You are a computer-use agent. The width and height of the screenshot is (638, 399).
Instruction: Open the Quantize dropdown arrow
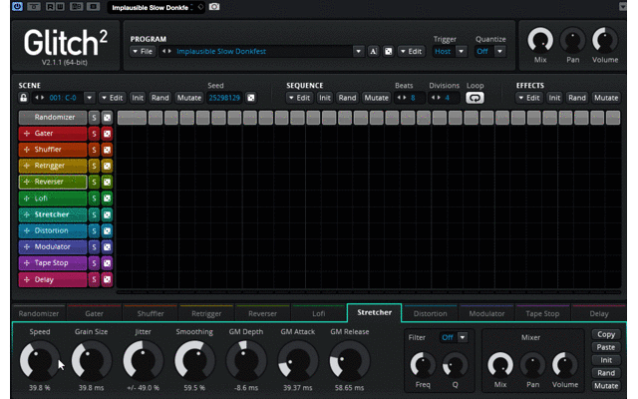click(x=500, y=51)
